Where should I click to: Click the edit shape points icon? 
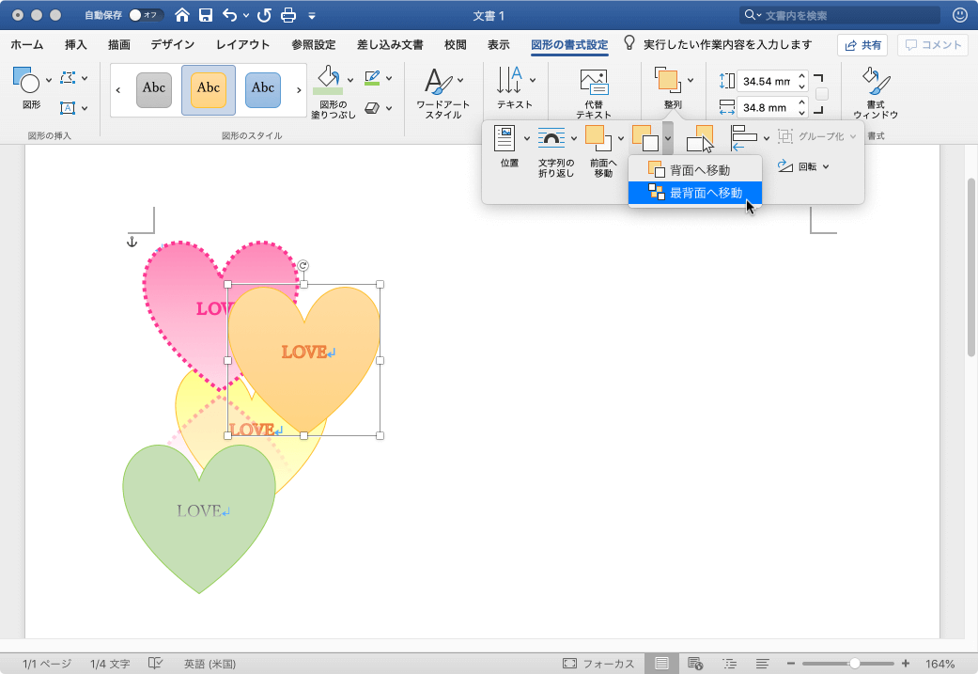point(68,78)
